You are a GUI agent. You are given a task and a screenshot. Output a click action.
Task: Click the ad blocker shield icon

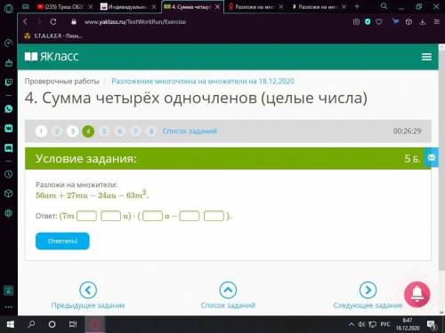click(368, 21)
